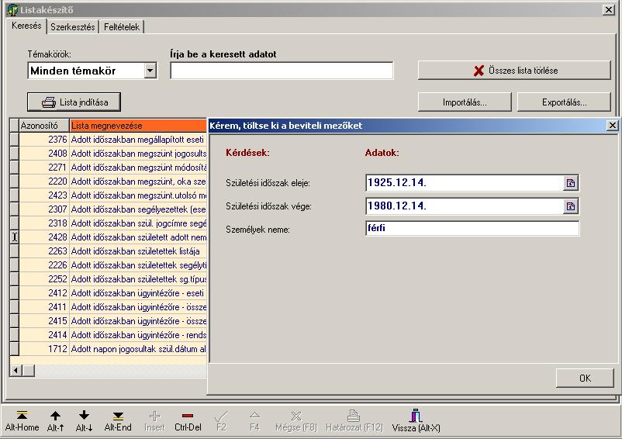Open calendar picker for Születési időszak eleje

571,183
